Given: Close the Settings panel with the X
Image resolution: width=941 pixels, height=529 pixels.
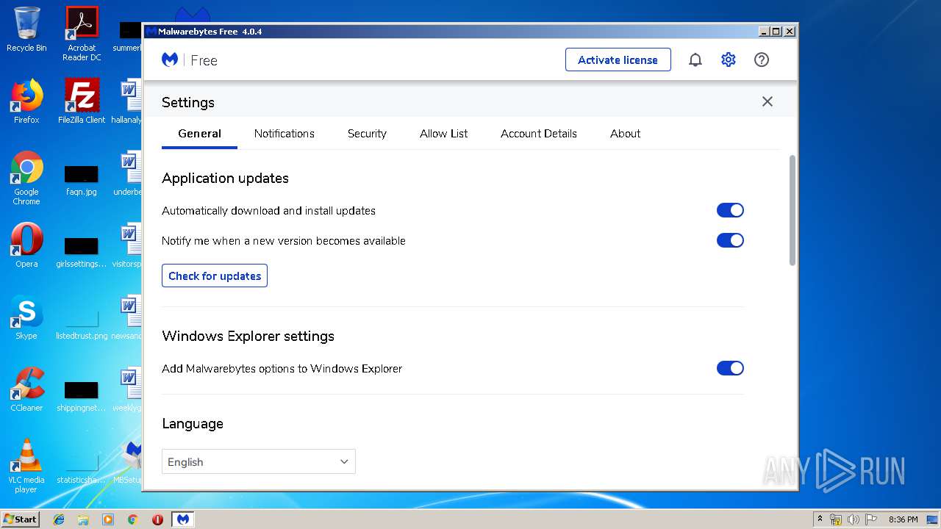Looking at the screenshot, I should click(768, 101).
